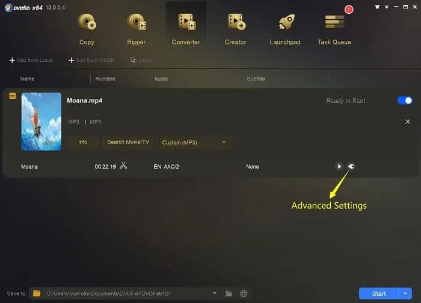Remove Moana.mp4 task with X
Image resolution: width=421 pixels, height=303 pixels.
408,122
